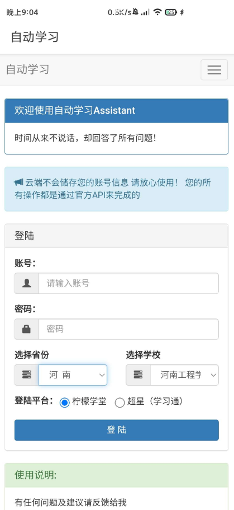Viewport: 234px width, 510px height.
Task: Select the 超星（学习通）radio button
Action: click(120, 403)
